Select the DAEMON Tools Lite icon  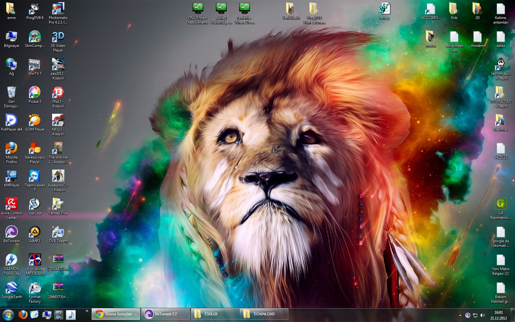[x=11, y=265]
